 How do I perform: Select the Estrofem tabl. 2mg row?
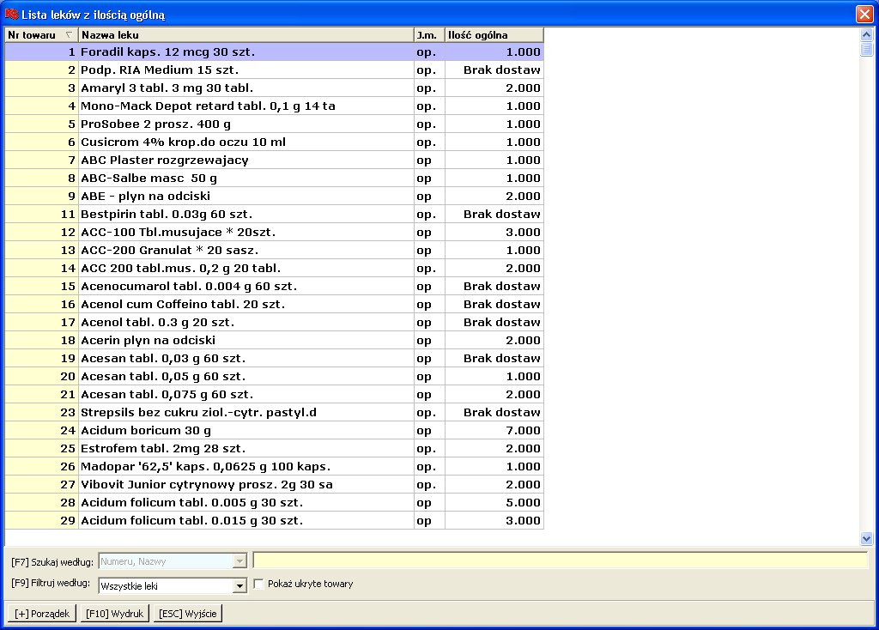click(246, 448)
